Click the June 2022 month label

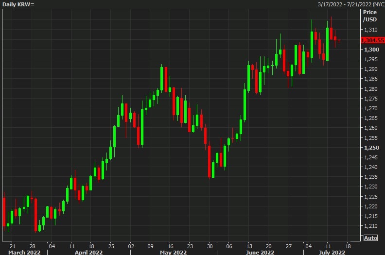coord(260,252)
